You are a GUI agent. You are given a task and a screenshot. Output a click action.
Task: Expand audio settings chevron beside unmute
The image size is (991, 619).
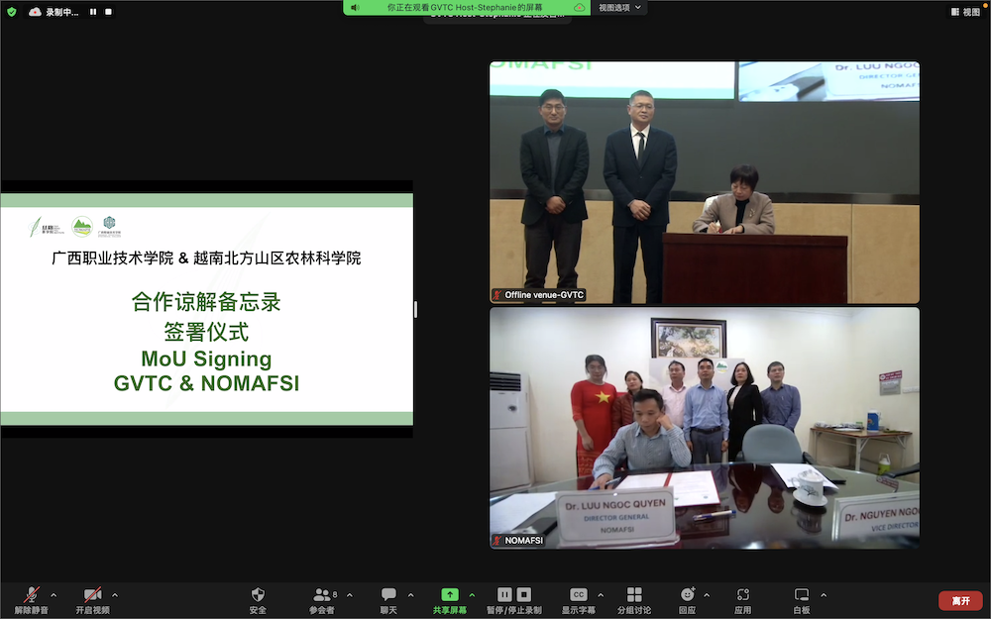[53, 594]
